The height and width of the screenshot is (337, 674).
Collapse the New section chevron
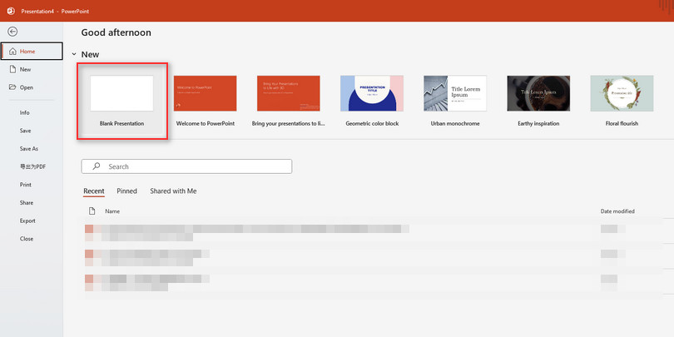[x=73, y=55]
